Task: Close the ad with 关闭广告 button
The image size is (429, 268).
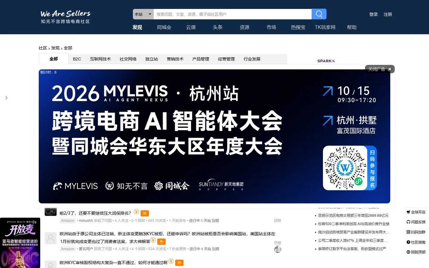Action: point(380,69)
